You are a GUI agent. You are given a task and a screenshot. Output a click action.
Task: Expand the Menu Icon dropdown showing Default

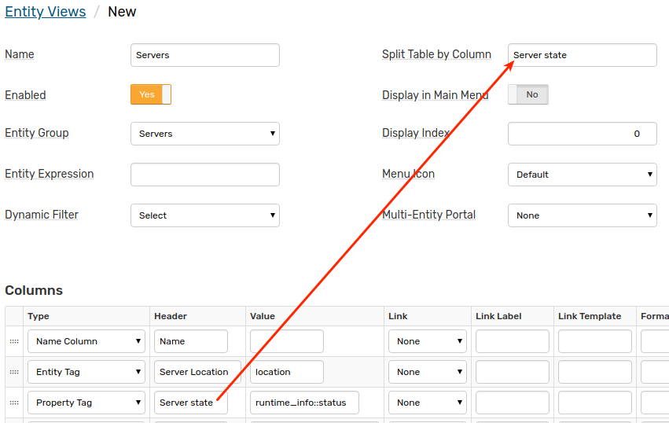coord(582,175)
